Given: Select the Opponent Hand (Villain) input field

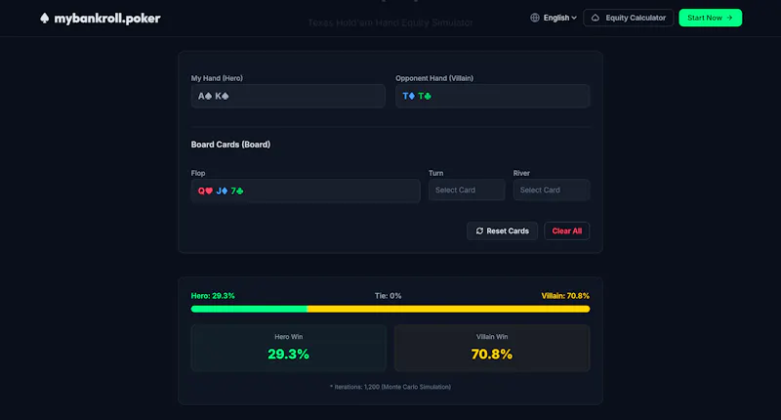Looking at the screenshot, I should pos(492,96).
